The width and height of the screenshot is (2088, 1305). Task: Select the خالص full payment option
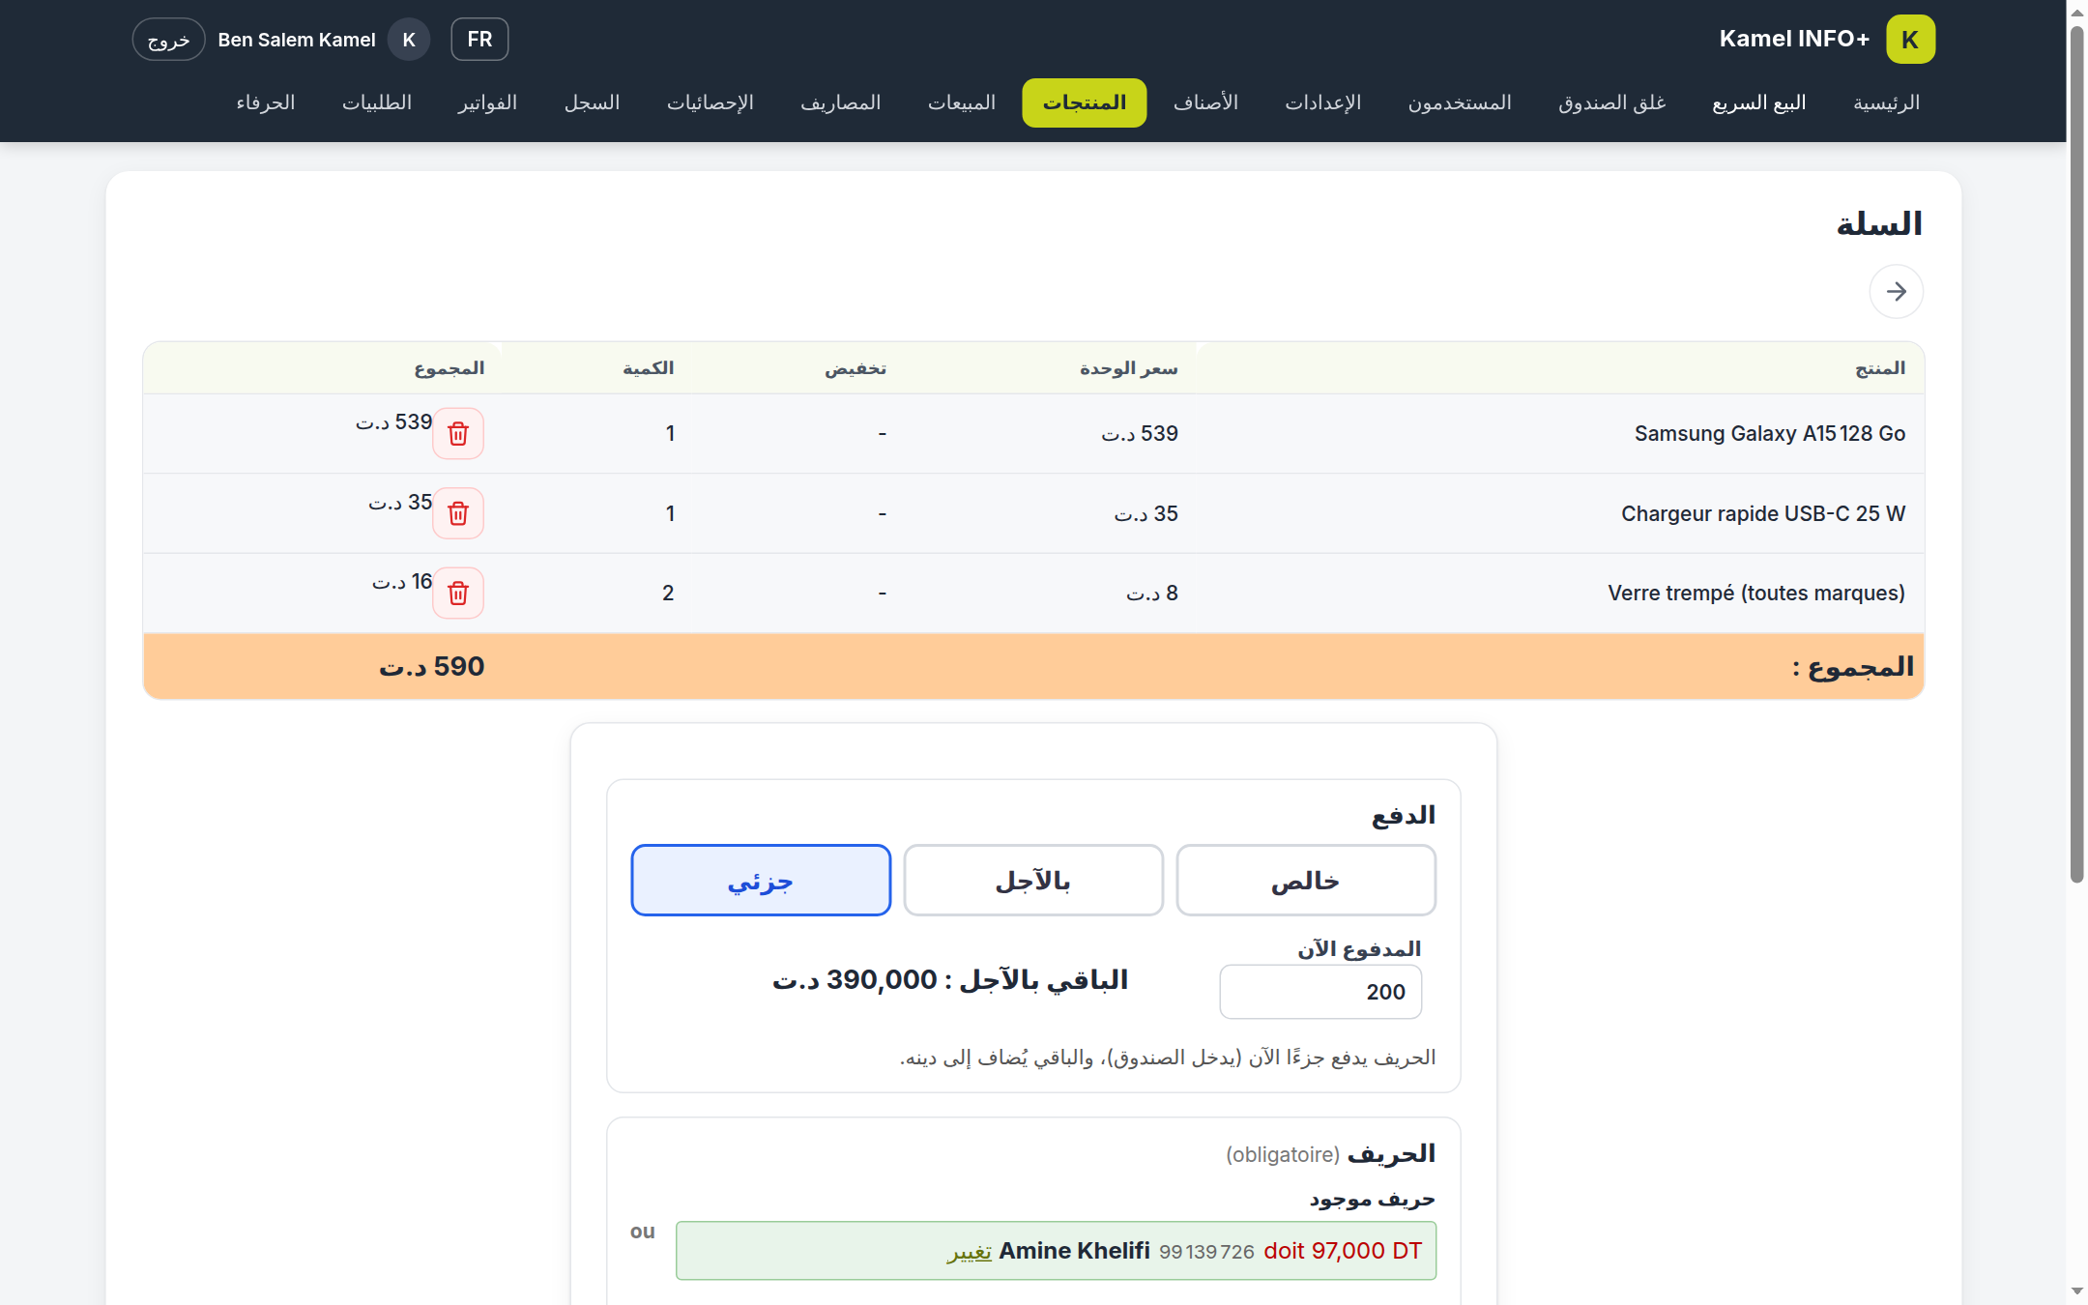1306,881
